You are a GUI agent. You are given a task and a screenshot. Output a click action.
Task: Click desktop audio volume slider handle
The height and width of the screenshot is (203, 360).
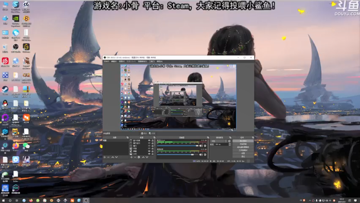click(x=192, y=155)
